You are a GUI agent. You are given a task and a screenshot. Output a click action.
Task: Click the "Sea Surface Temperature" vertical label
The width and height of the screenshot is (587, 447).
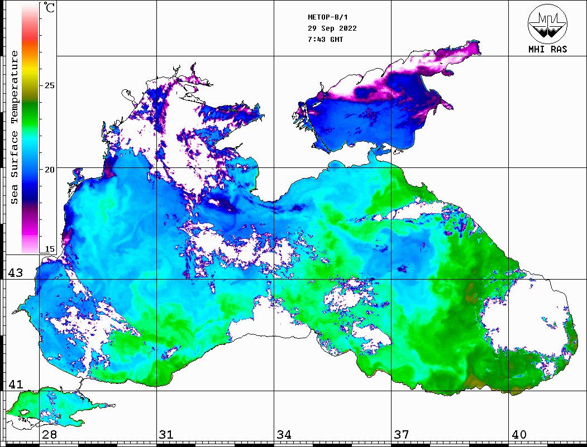(x=14, y=127)
